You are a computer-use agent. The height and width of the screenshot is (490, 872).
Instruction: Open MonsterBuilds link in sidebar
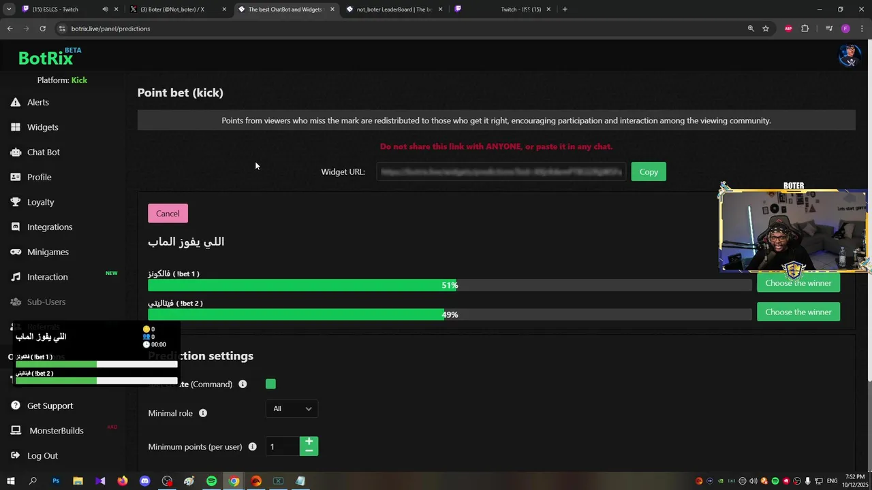pos(57,431)
